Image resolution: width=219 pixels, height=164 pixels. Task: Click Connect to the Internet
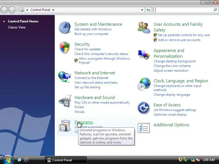coord(91,78)
